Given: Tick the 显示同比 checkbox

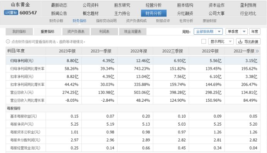Looking at the screenshot, I should (204, 42).
